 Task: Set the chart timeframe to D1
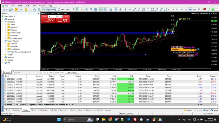173,10
